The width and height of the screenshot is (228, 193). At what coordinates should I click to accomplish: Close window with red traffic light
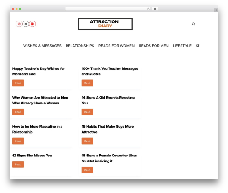point(13,9)
